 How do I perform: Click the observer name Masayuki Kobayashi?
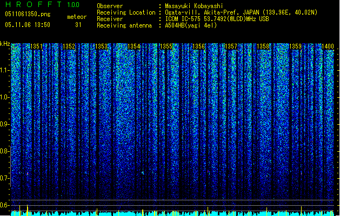coord(194,6)
